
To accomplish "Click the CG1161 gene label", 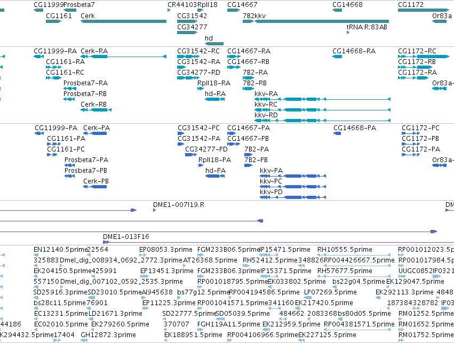I will click(x=59, y=15).
